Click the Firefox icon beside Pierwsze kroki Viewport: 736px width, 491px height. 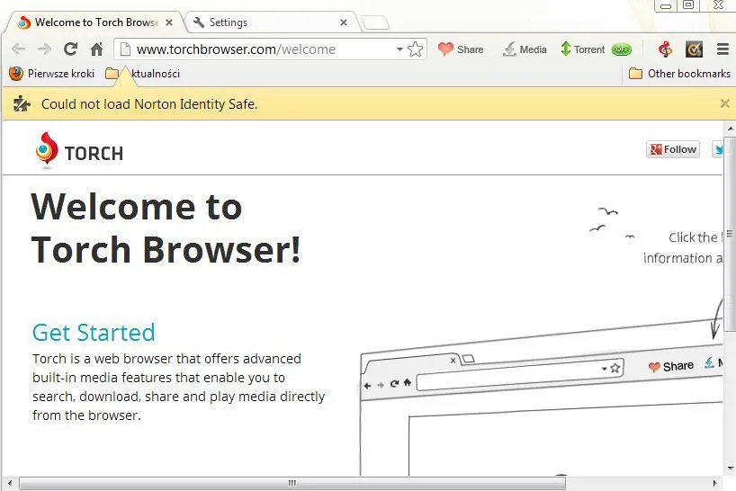16,74
